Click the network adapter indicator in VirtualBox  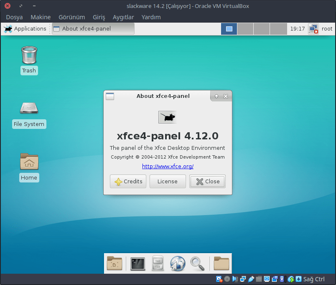tap(243, 279)
